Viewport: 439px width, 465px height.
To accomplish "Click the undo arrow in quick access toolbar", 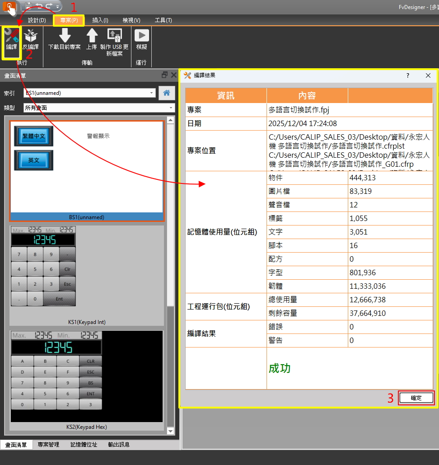I will [x=39, y=6].
